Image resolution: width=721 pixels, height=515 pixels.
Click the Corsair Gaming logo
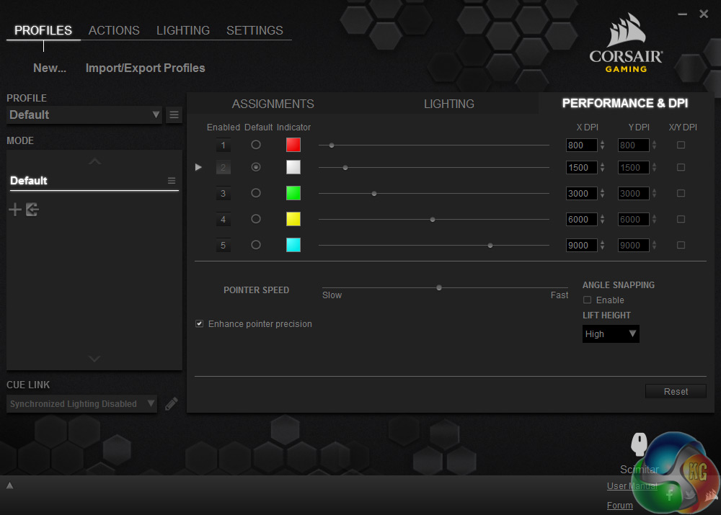626,43
